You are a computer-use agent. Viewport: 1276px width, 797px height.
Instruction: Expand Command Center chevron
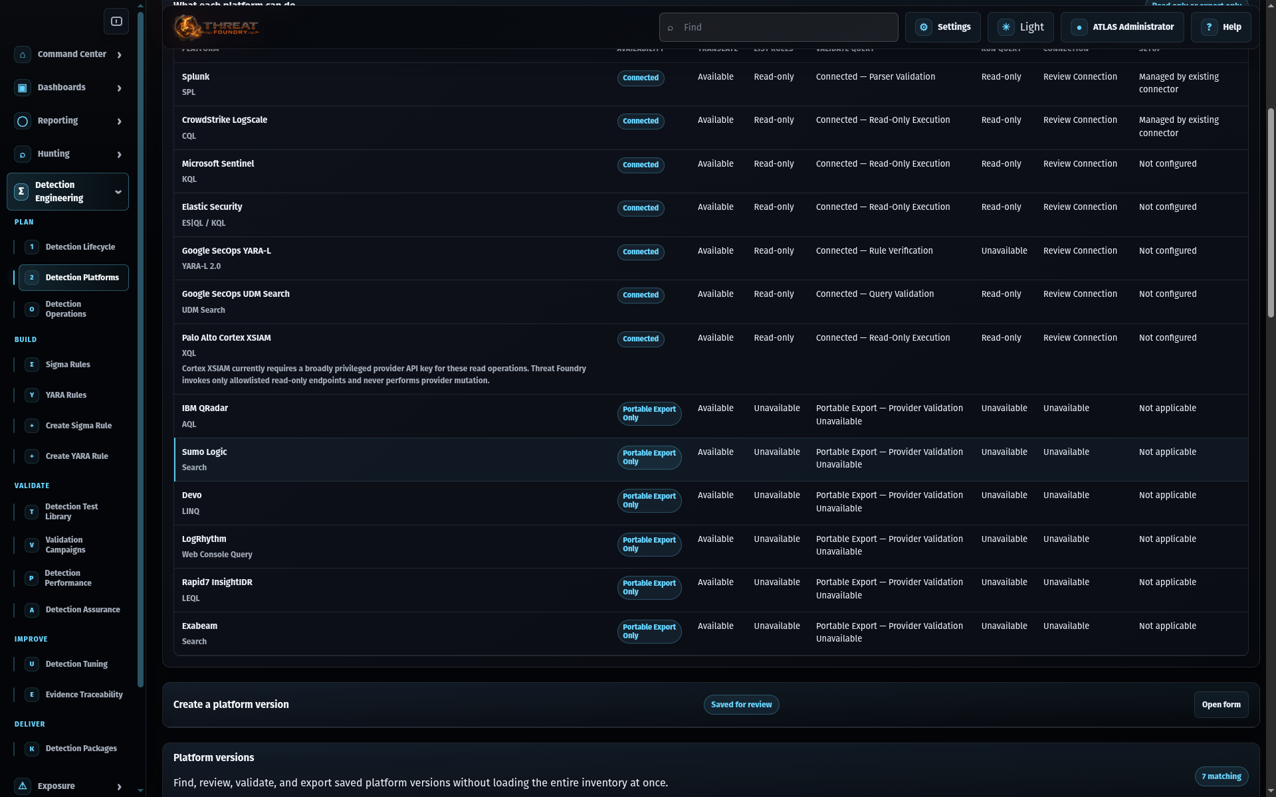tap(120, 54)
